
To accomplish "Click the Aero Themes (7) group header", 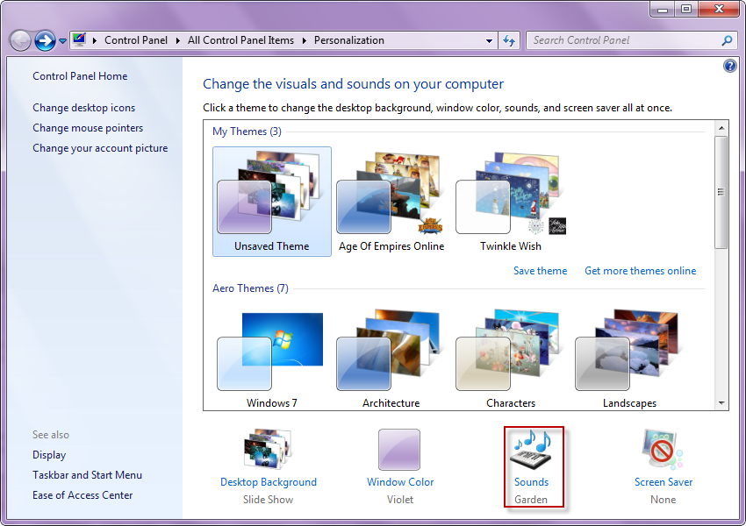I will pyautogui.click(x=250, y=288).
